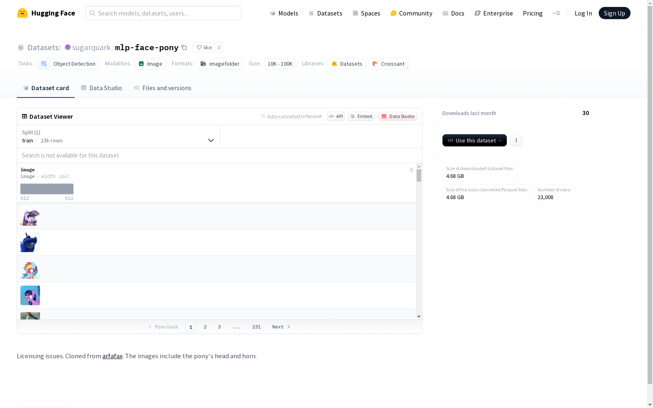The image size is (653, 408).
Task: Go to page 231
Action: click(x=256, y=327)
